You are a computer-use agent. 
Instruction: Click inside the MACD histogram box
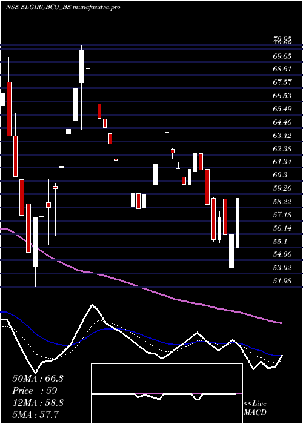coord(167,394)
